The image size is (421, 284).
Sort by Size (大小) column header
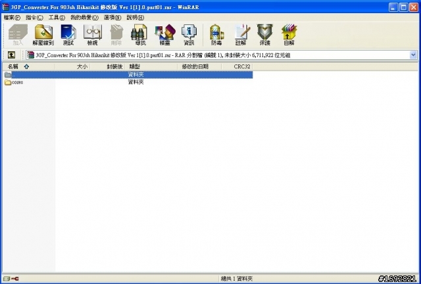(x=72, y=66)
